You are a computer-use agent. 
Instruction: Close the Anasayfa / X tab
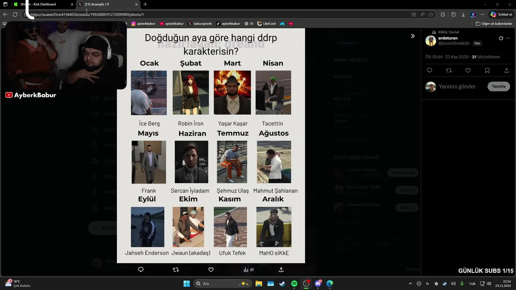click(136, 4)
